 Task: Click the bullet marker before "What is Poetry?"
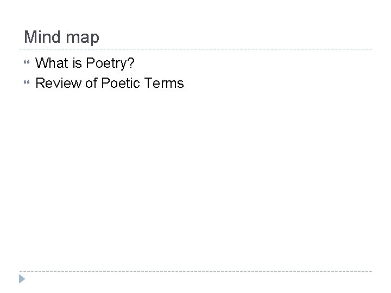pyautogui.click(x=27, y=64)
